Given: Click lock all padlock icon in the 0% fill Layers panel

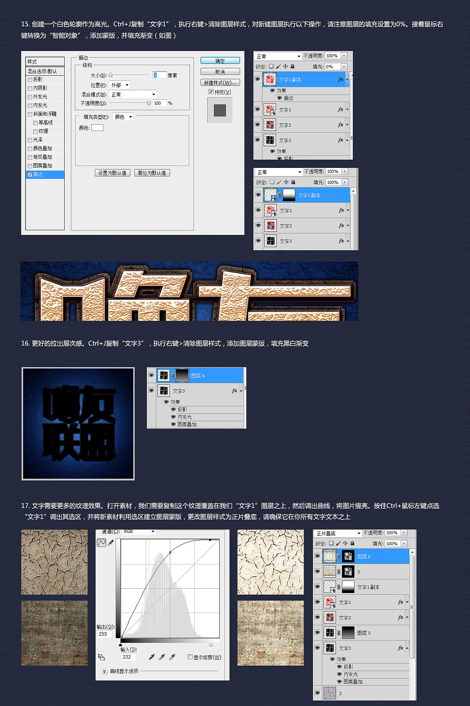Looking at the screenshot, I should (292, 66).
